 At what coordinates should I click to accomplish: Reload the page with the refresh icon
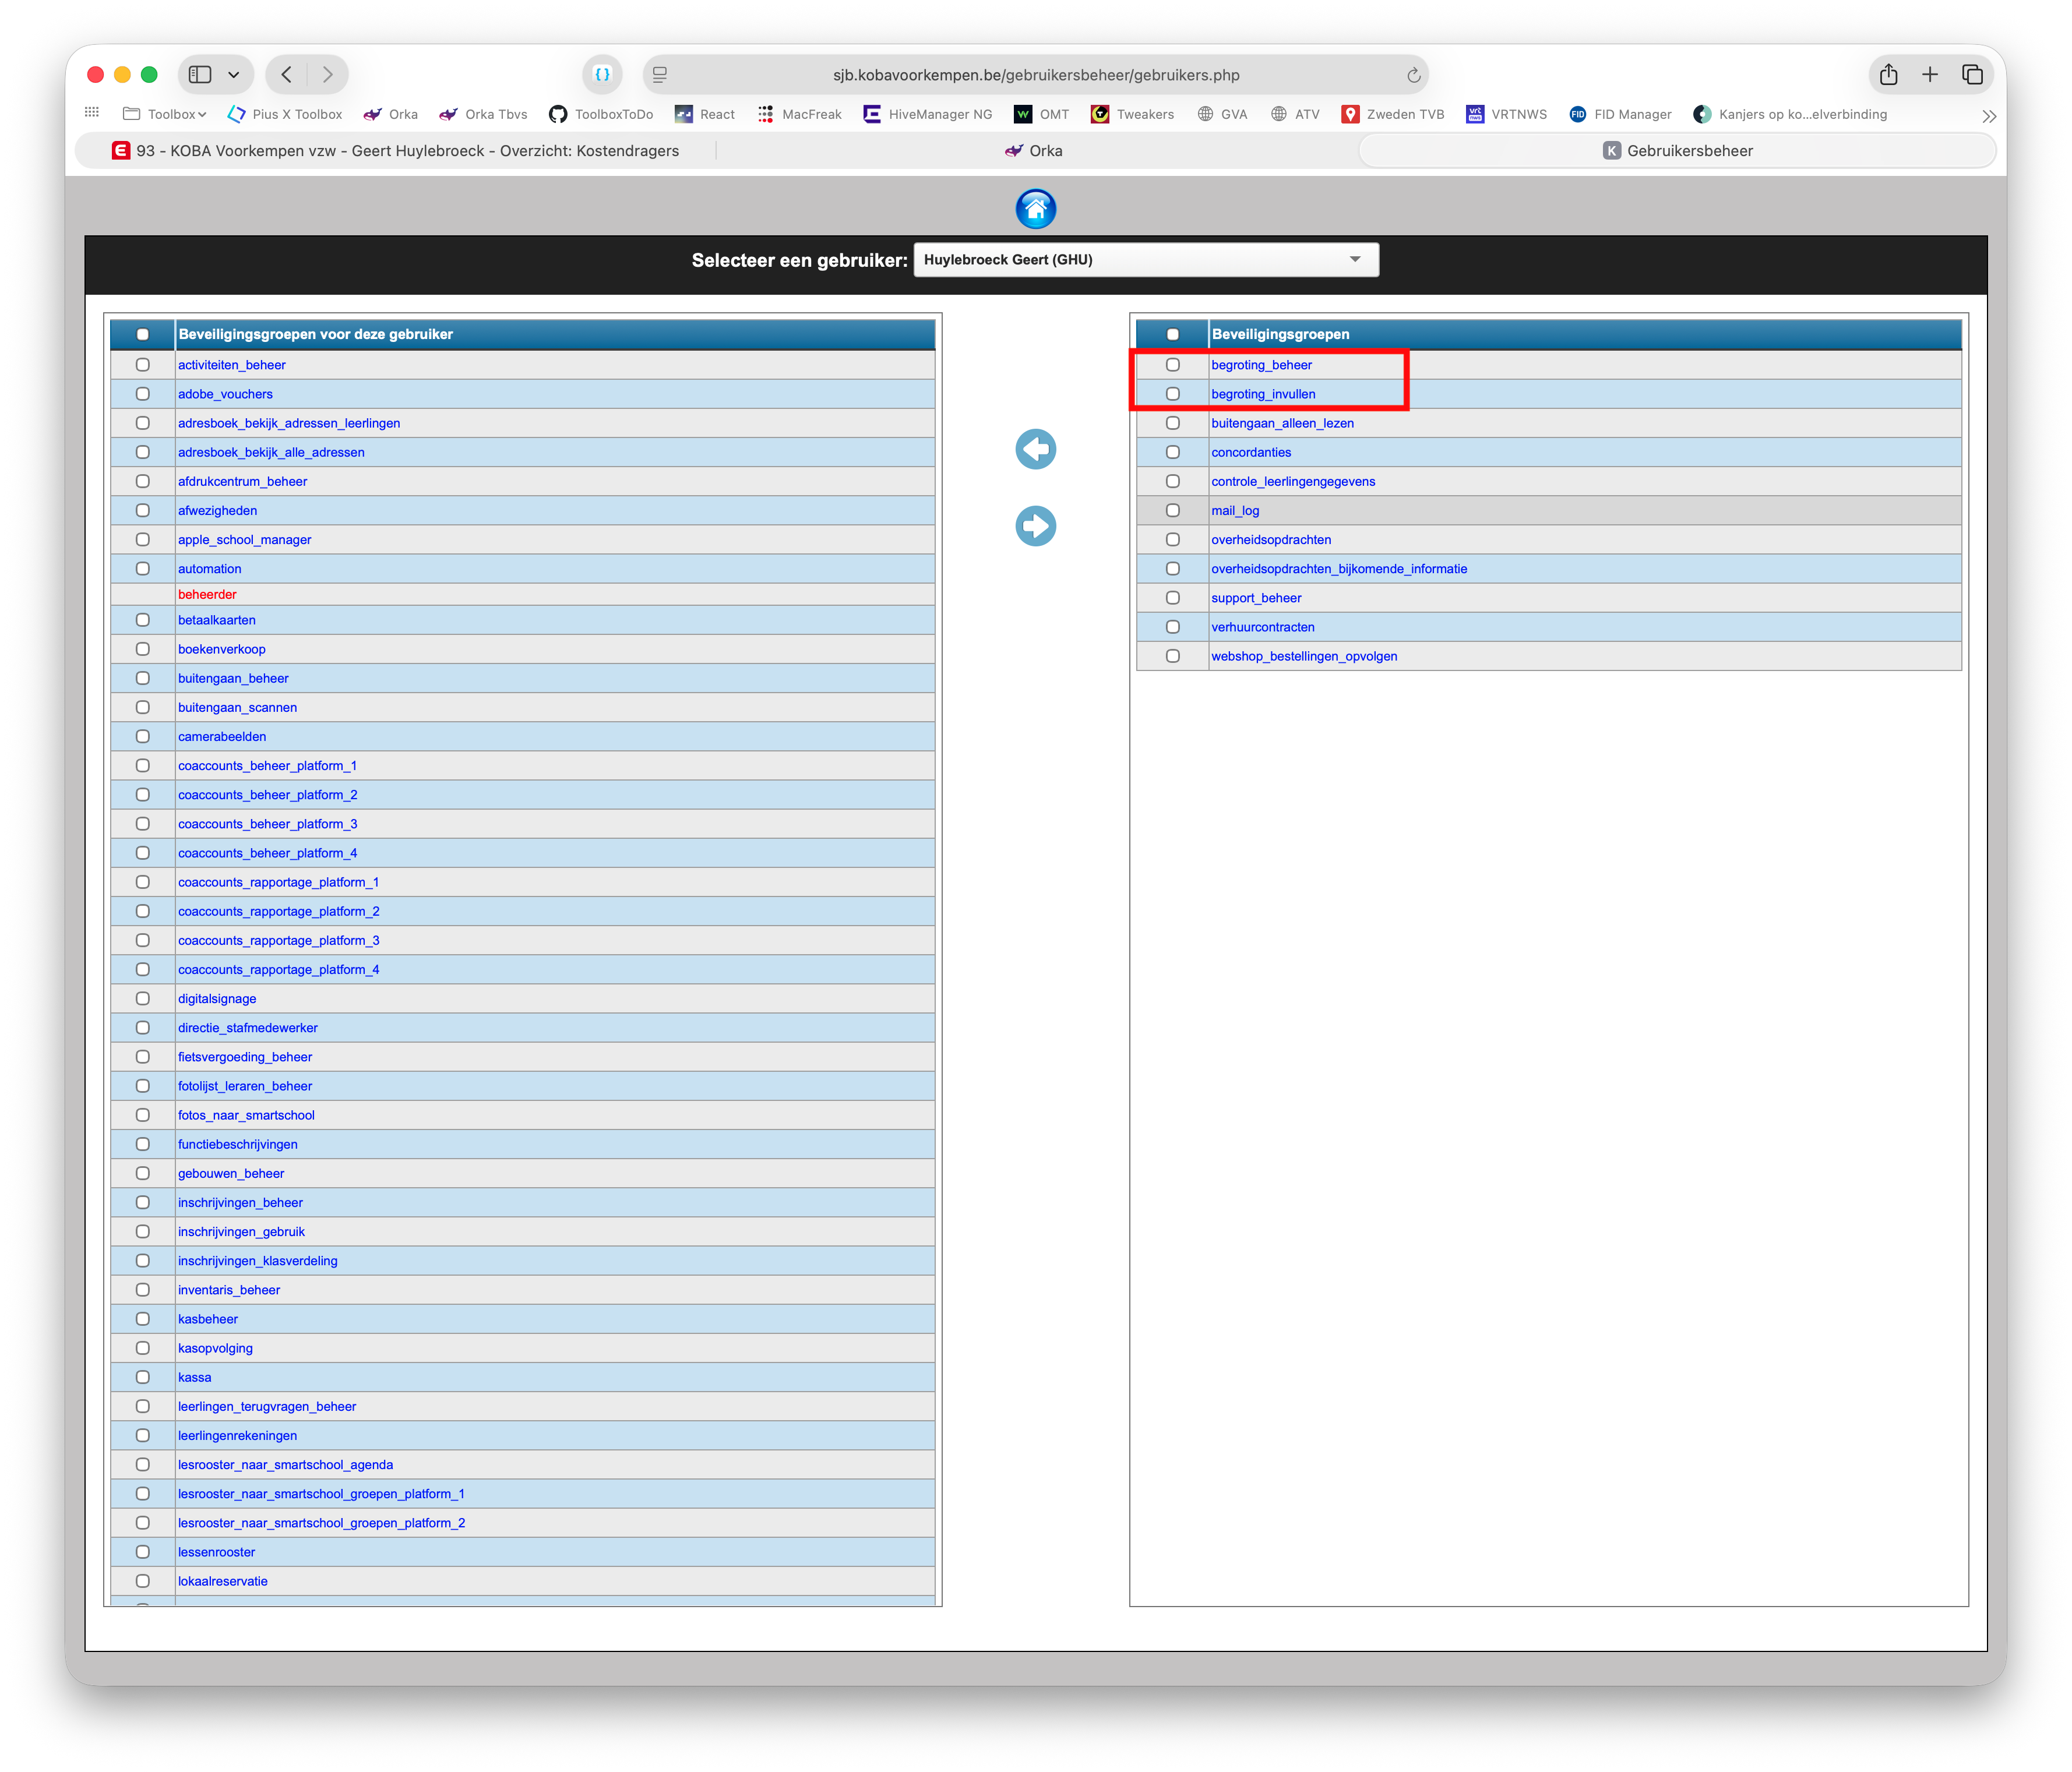[1413, 76]
